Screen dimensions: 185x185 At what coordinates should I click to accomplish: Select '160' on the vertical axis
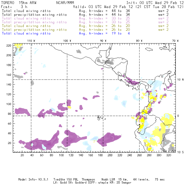9,75
